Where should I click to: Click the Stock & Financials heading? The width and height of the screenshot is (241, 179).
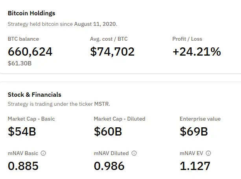pyautogui.click(x=35, y=94)
